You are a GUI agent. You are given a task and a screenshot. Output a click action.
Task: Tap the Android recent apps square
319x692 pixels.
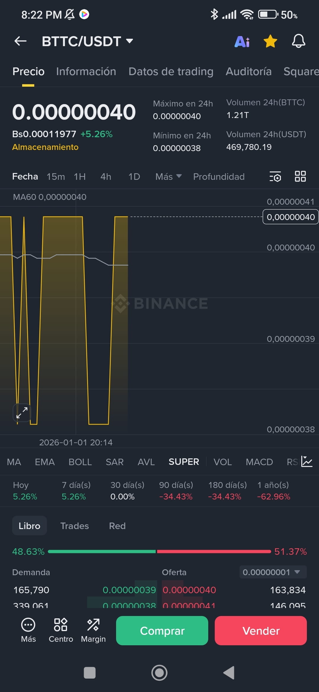(89, 673)
